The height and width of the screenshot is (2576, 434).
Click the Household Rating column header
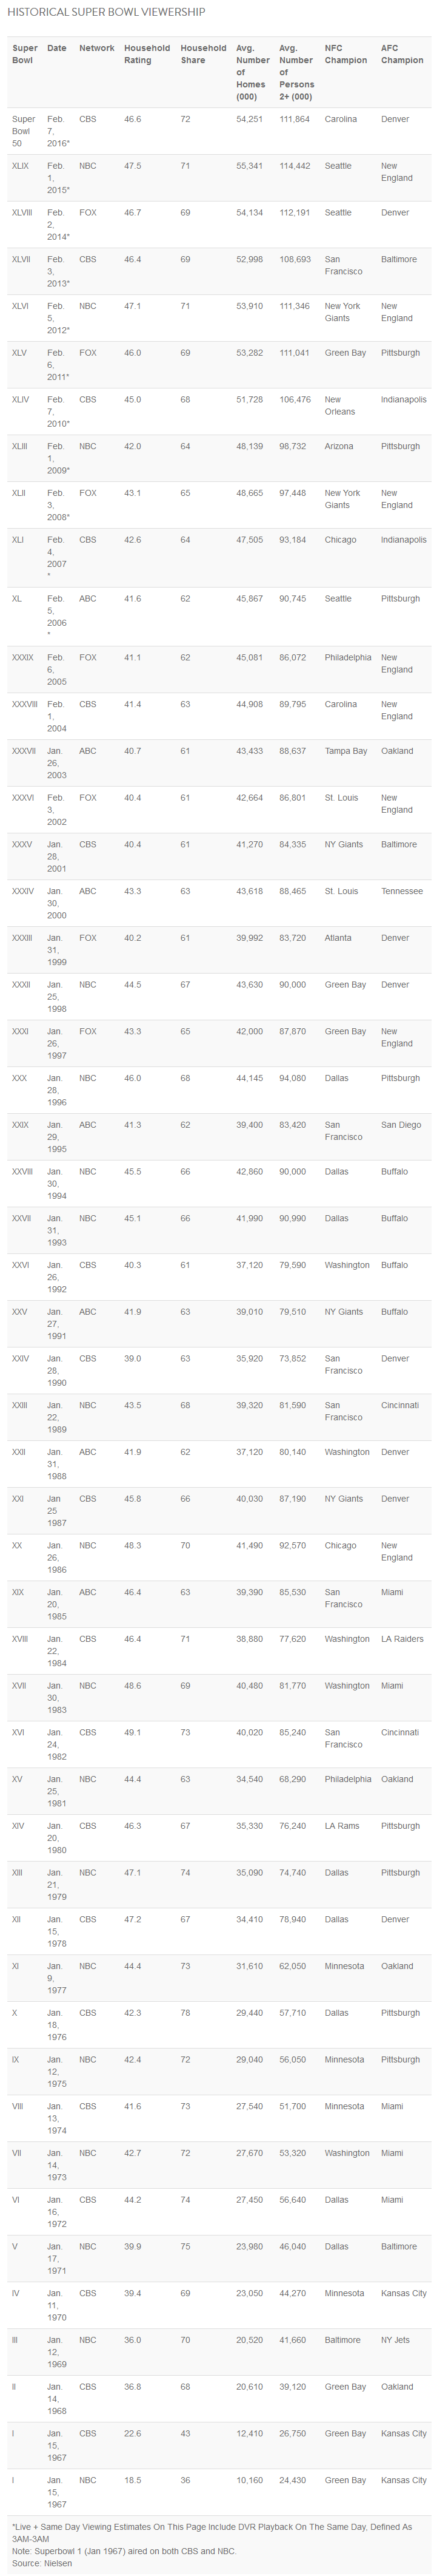[147, 54]
